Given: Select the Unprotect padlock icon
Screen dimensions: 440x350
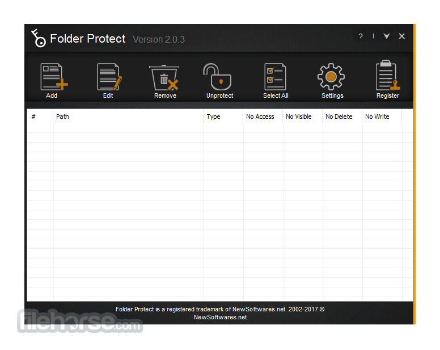Looking at the screenshot, I should (217, 77).
